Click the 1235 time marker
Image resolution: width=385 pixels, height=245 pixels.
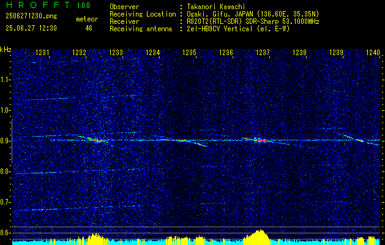click(189, 52)
